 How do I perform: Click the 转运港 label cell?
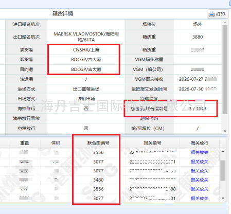pos(26,79)
